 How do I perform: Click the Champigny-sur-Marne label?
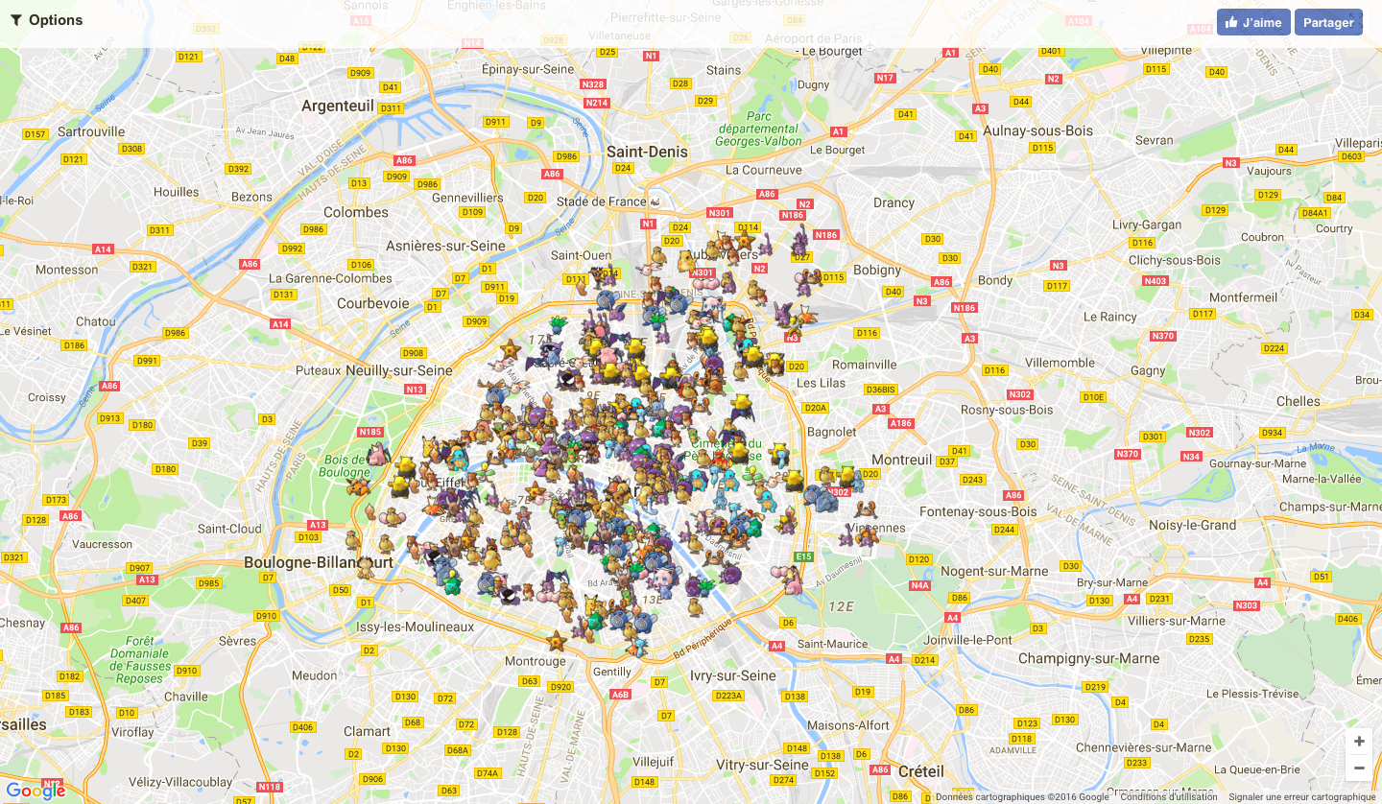(x=1089, y=658)
